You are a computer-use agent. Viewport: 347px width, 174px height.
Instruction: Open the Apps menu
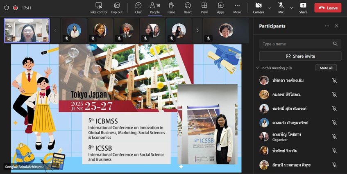[220, 7]
